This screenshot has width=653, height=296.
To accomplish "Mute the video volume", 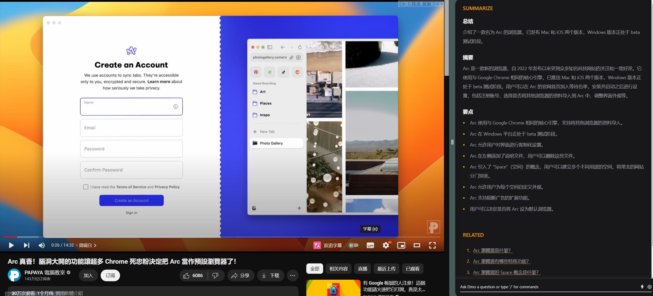I will 41,245.
